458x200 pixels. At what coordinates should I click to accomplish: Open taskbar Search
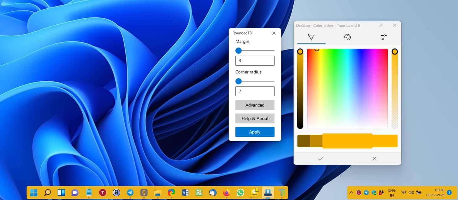(48, 192)
